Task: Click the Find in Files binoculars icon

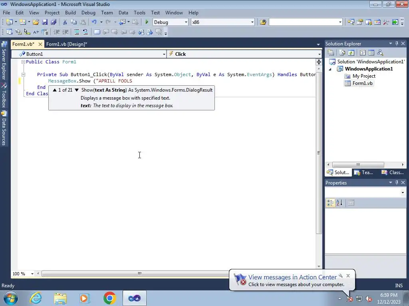Action: (x=263, y=22)
